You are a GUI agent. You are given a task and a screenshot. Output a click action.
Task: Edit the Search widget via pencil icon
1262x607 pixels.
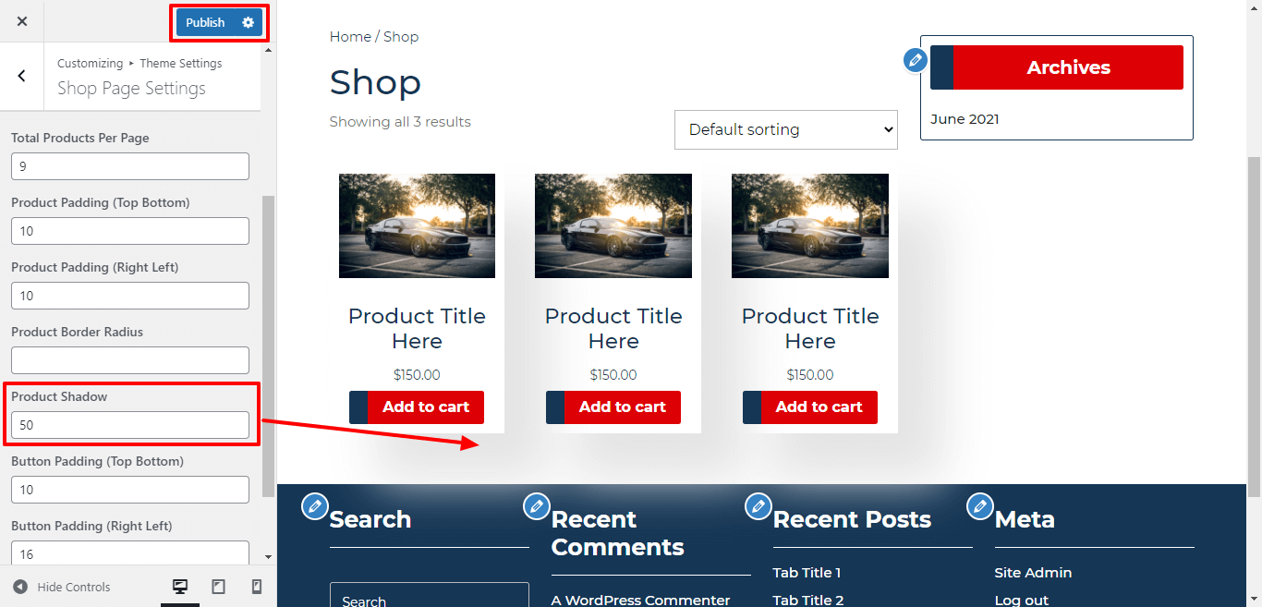(315, 506)
